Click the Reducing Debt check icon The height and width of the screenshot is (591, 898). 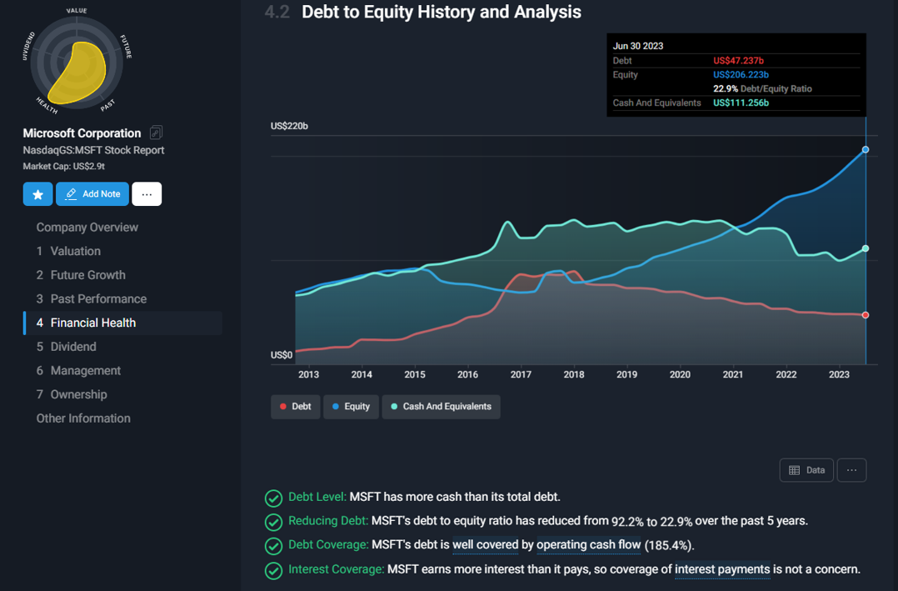click(x=274, y=522)
